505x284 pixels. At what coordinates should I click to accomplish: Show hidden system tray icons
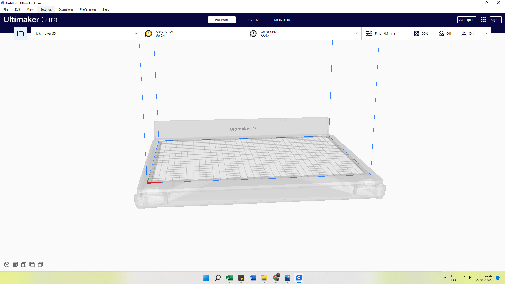click(x=445, y=278)
